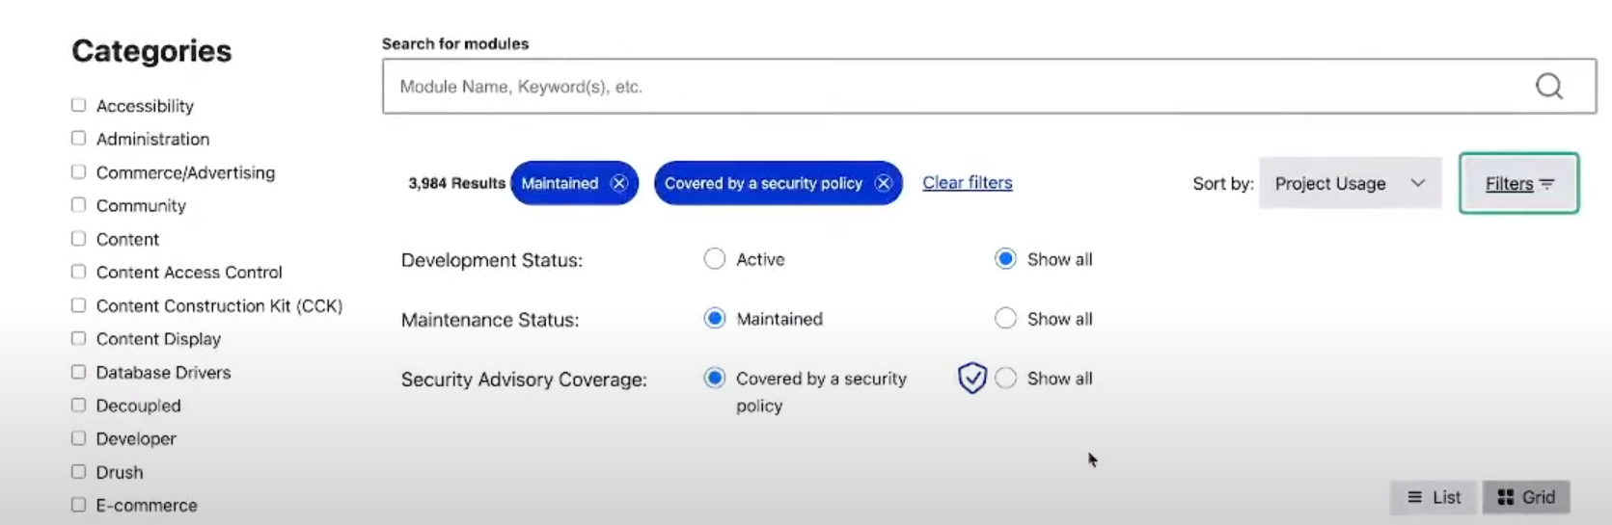
Task: Check the Community category
Action: (x=78, y=205)
